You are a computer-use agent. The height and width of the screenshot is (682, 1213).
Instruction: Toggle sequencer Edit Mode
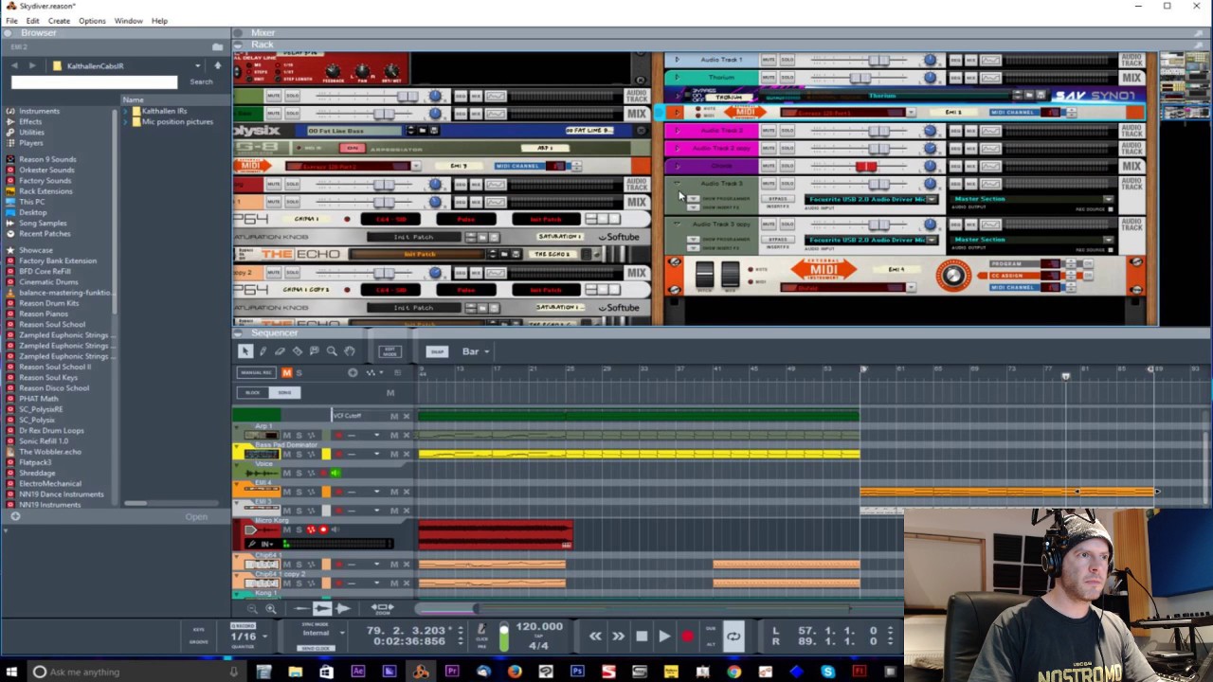coord(389,351)
